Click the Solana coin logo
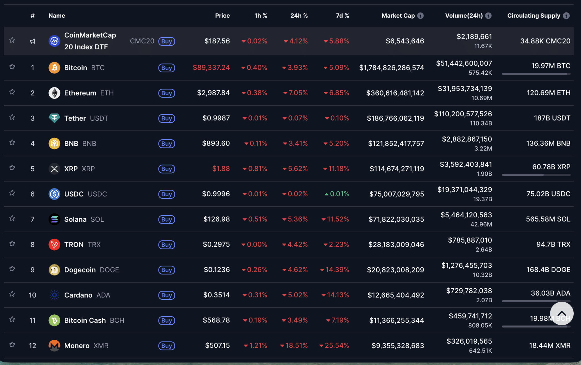Screen dimensions: 581x365 54,219
